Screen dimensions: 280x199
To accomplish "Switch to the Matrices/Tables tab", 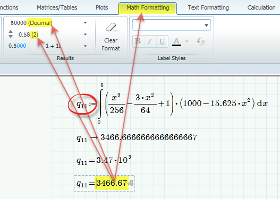I will click(57, 7).
